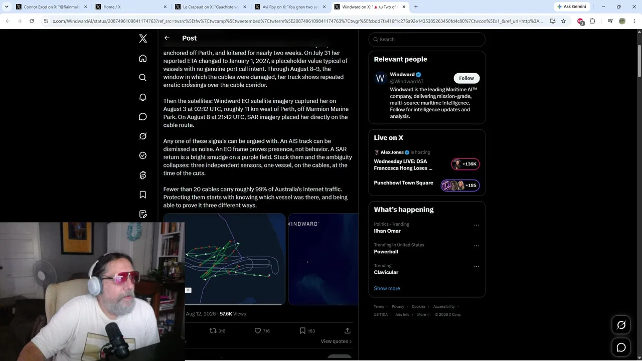Expand Chrome tab search dropdown

(7, 7)
